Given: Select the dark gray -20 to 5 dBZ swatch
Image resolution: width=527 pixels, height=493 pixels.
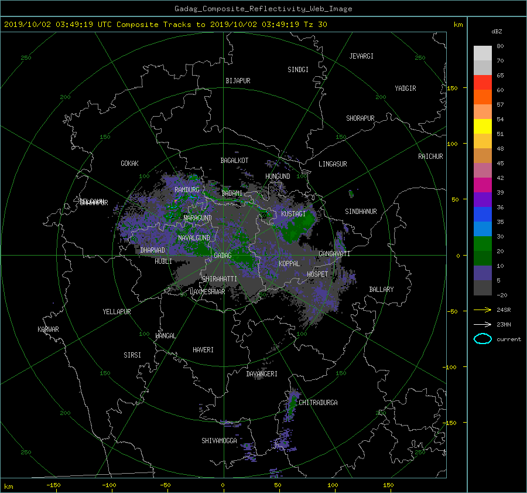Looking at the screenshot, I should pos(482,287).
